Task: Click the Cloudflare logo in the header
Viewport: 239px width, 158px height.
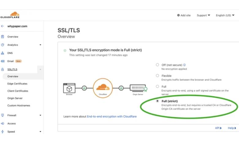Action: tap(10, 15)
